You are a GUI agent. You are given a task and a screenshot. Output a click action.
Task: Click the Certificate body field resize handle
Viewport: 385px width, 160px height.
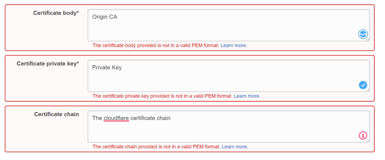click(x=368, y=39)
